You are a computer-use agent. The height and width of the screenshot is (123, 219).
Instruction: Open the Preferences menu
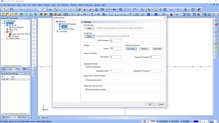click(x=89, y=5)
